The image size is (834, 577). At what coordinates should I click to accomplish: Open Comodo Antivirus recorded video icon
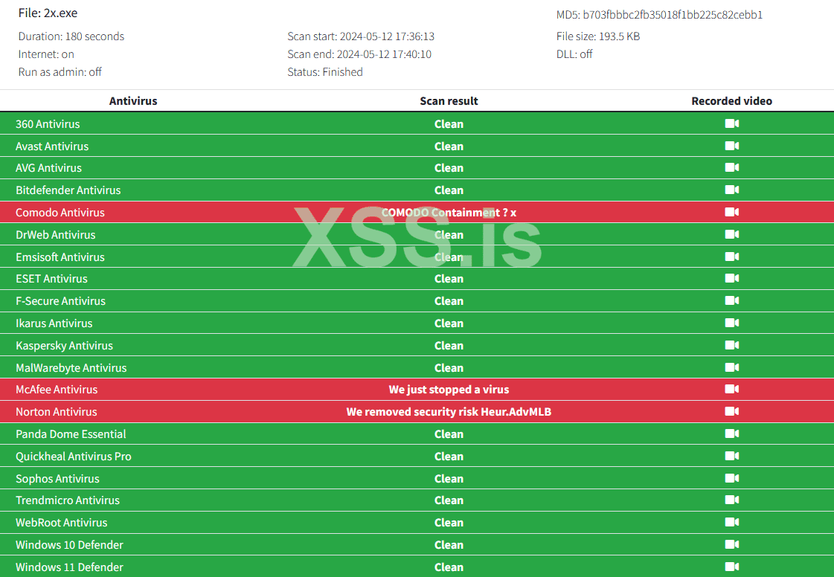tap(731, 212)
